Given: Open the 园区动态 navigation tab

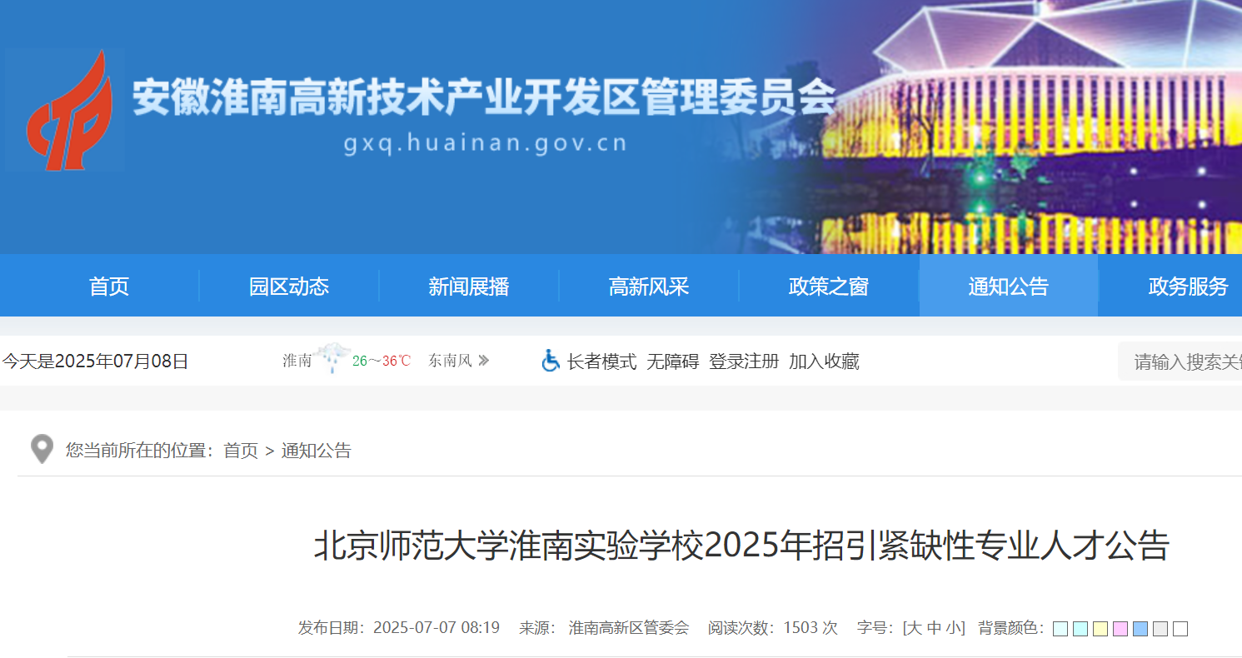Looking at the screenshot, I should [289, 286].
